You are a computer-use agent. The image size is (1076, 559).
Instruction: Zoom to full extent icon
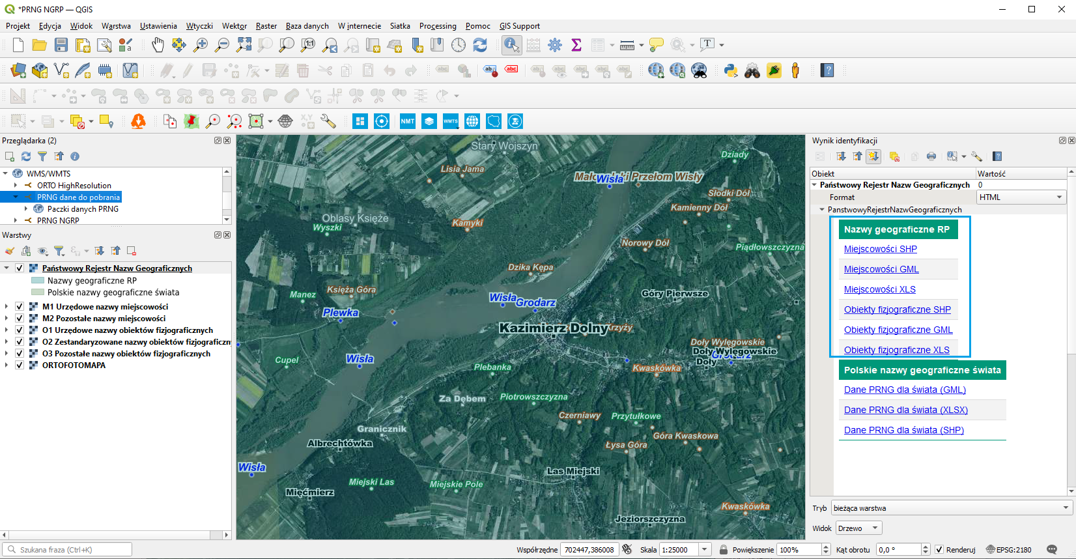pos(244,45)
